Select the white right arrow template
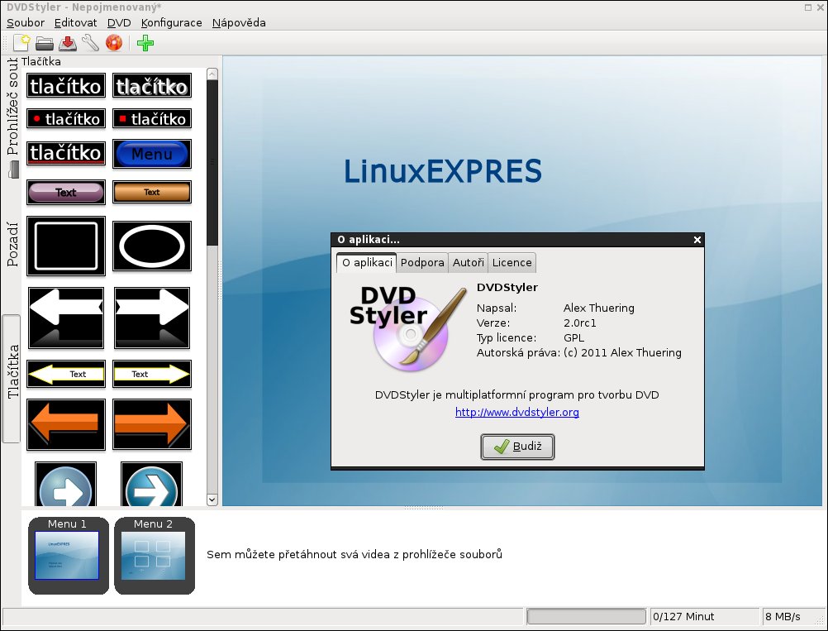Screen dimensions: 828x631 tap(152, 318)
